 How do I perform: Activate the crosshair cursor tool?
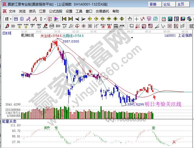pos(136,19)
